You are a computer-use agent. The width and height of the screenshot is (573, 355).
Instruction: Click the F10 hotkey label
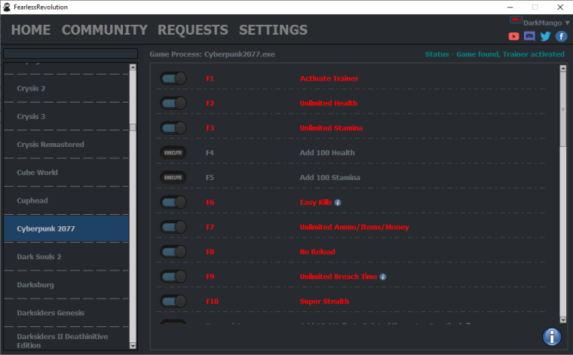pyautogui.click(x=212, y=301)
